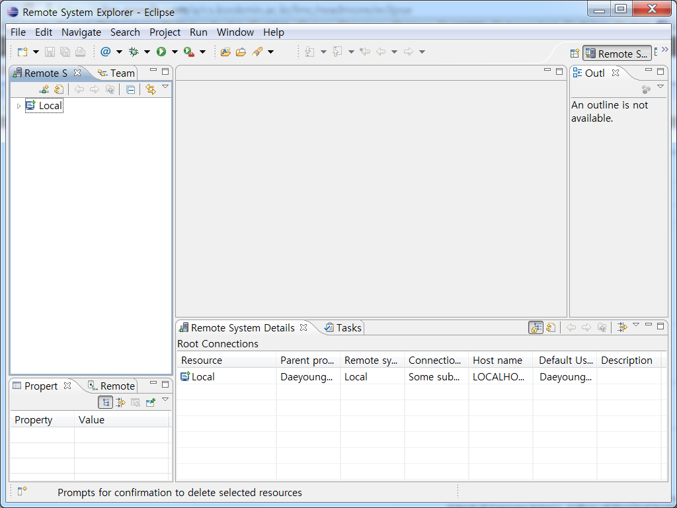Toggle Show Advanced Properties filter icon

pyautogui.click(x=120, y=403)
